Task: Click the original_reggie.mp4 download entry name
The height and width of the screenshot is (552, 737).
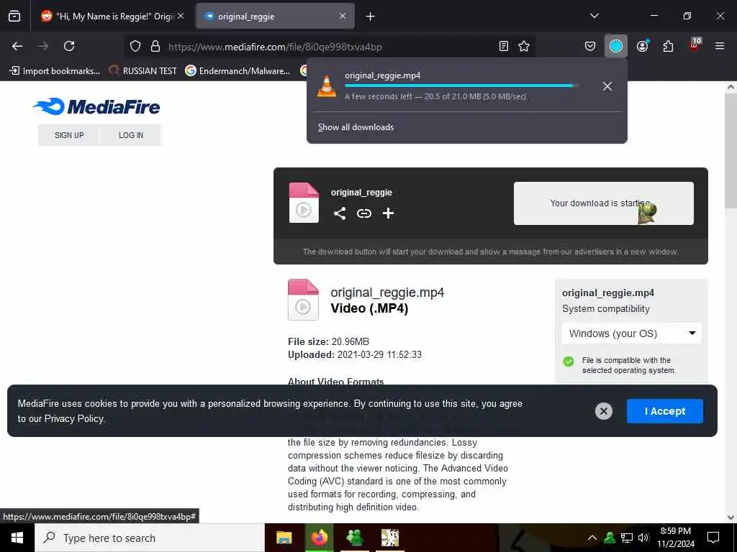Action: [383, 75]
